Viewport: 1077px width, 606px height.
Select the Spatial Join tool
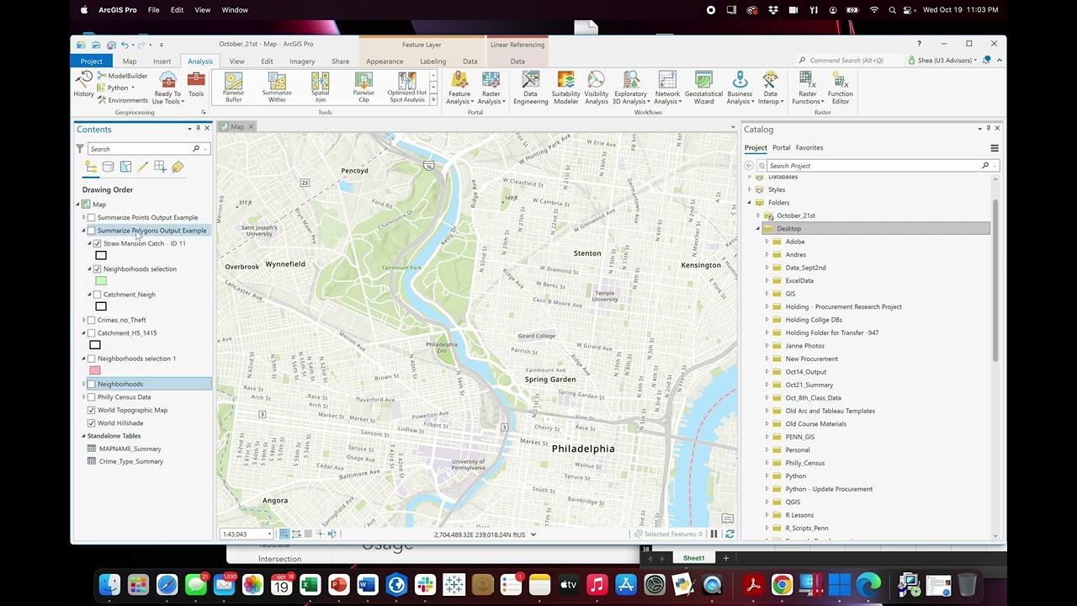pyautogui.click(x=321, y=88)
